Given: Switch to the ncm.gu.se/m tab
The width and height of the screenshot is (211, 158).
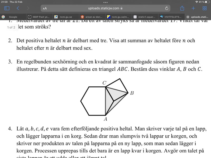Looking at the screenshot, I should pos(118,17).
